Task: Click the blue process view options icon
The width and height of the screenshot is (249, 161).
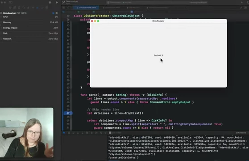Action: 54,13
